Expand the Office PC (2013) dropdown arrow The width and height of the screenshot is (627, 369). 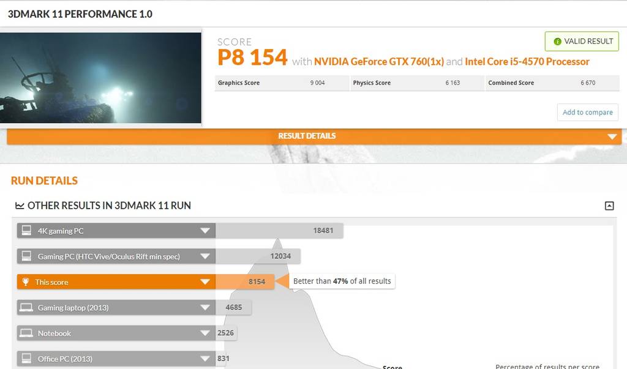205,359
